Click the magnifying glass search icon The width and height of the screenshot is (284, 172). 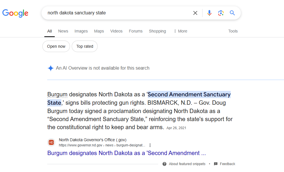(x=232, y=13)
